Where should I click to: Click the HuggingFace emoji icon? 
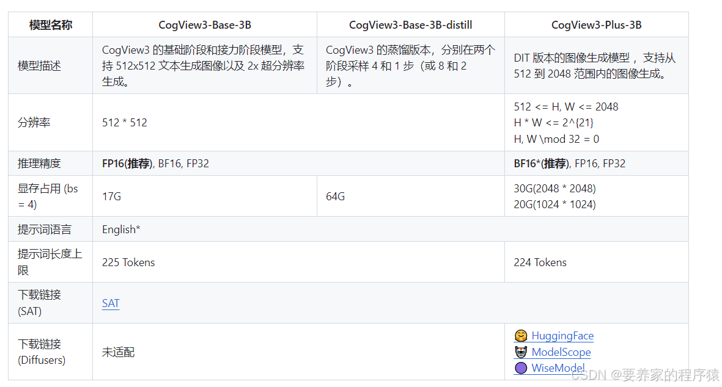point(521,336)
